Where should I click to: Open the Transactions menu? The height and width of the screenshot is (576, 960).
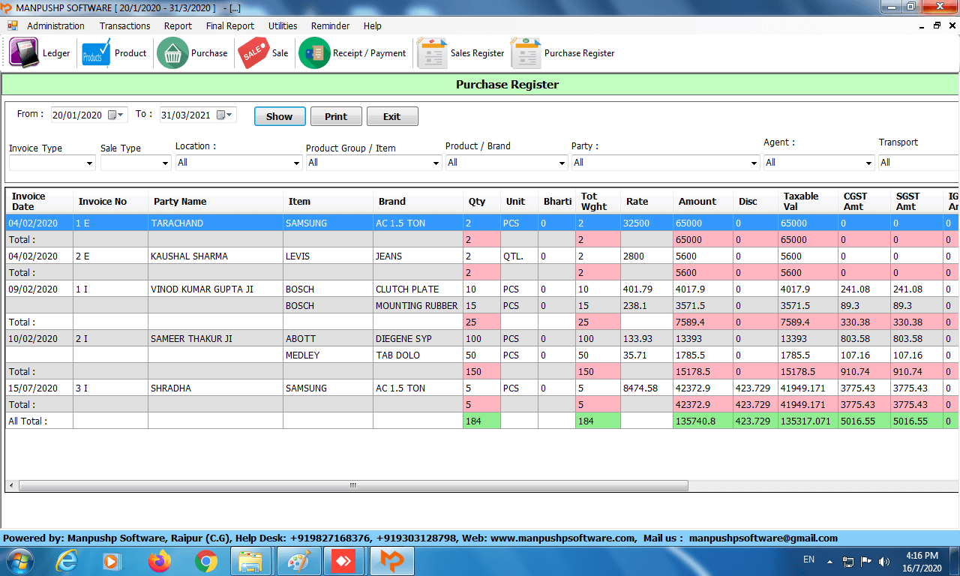[124, 25]
